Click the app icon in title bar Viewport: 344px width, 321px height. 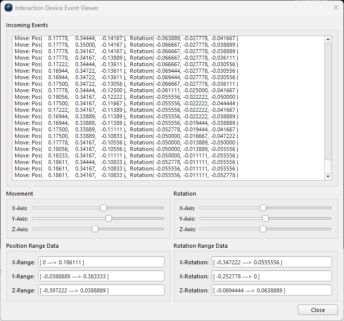pos(9,8)
